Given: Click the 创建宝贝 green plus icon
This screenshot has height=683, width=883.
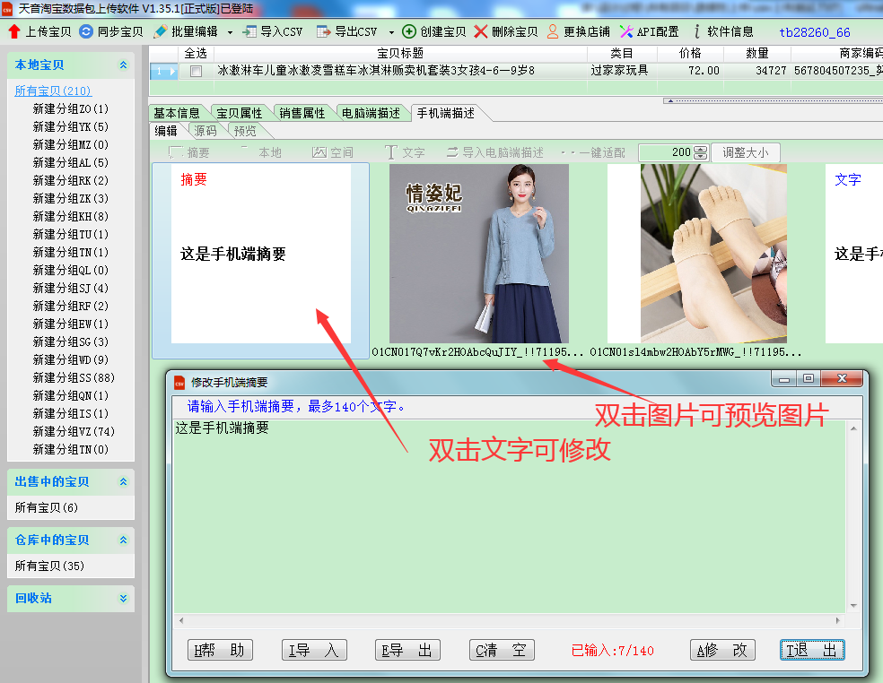Looking at the screenshot, I should (x=409, y=31).
